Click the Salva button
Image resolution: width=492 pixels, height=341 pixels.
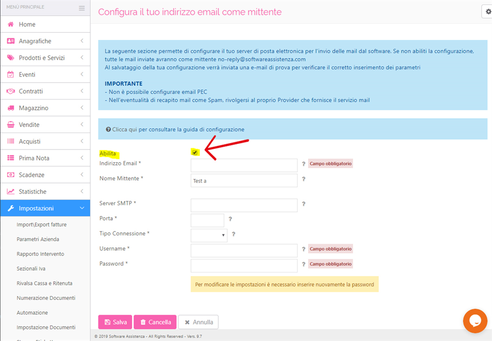click(115, 322)
